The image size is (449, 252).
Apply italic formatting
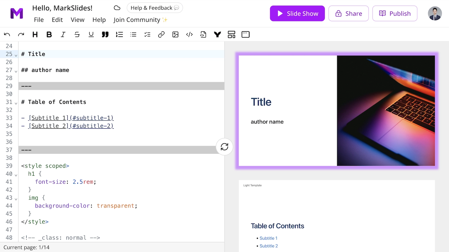click(x=63, y=34)
